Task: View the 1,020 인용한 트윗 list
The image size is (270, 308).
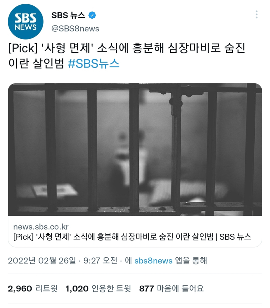Action: coord(98,288)
